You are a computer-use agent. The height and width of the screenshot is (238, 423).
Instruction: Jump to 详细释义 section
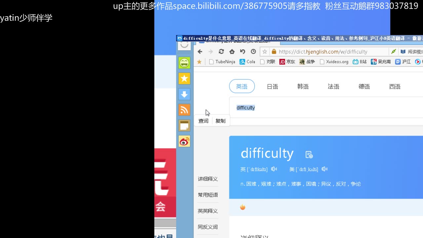click(x=208, y=179)
